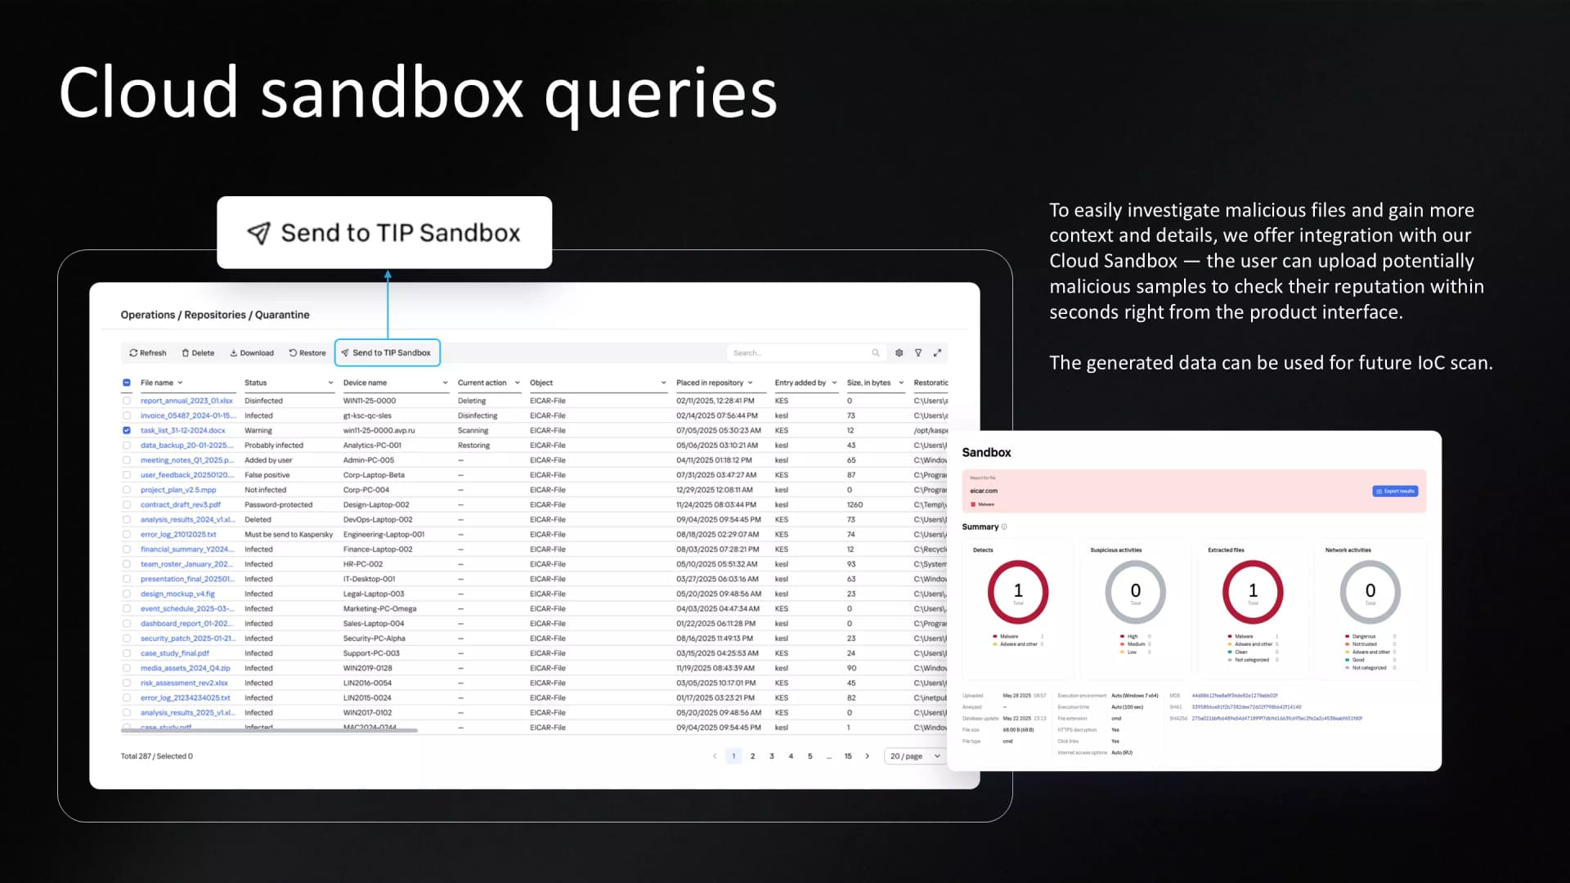Uncheck the task_list_31-12-2024.docx row checkbox
This screenshot has height=883, width=1570.
[x=127, y=430]
